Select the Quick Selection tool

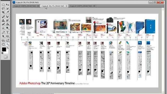(8, 9)
